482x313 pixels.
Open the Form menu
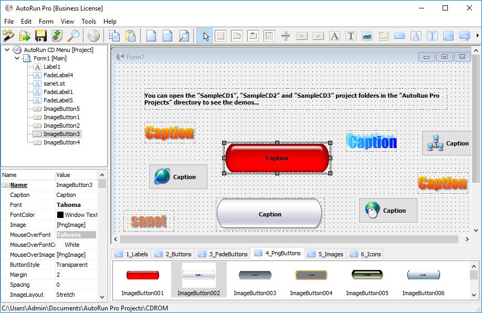[x=46, y=21]
